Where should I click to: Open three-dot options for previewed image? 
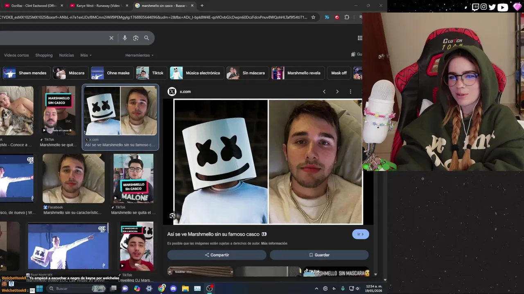click(350, 91)
